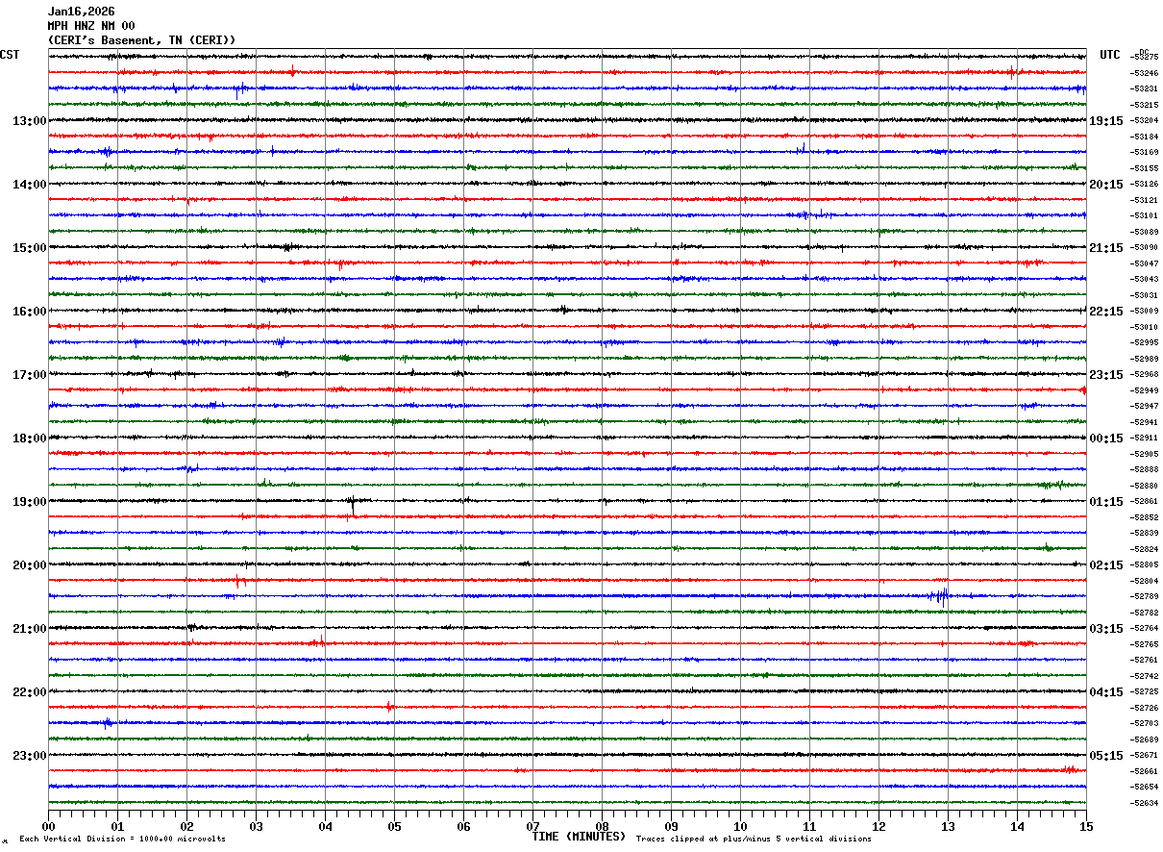Image resolution: width=1163 pixels, height=852 pixels.
Task: Click the DC offset value -52839
Action: (1144, 533)
